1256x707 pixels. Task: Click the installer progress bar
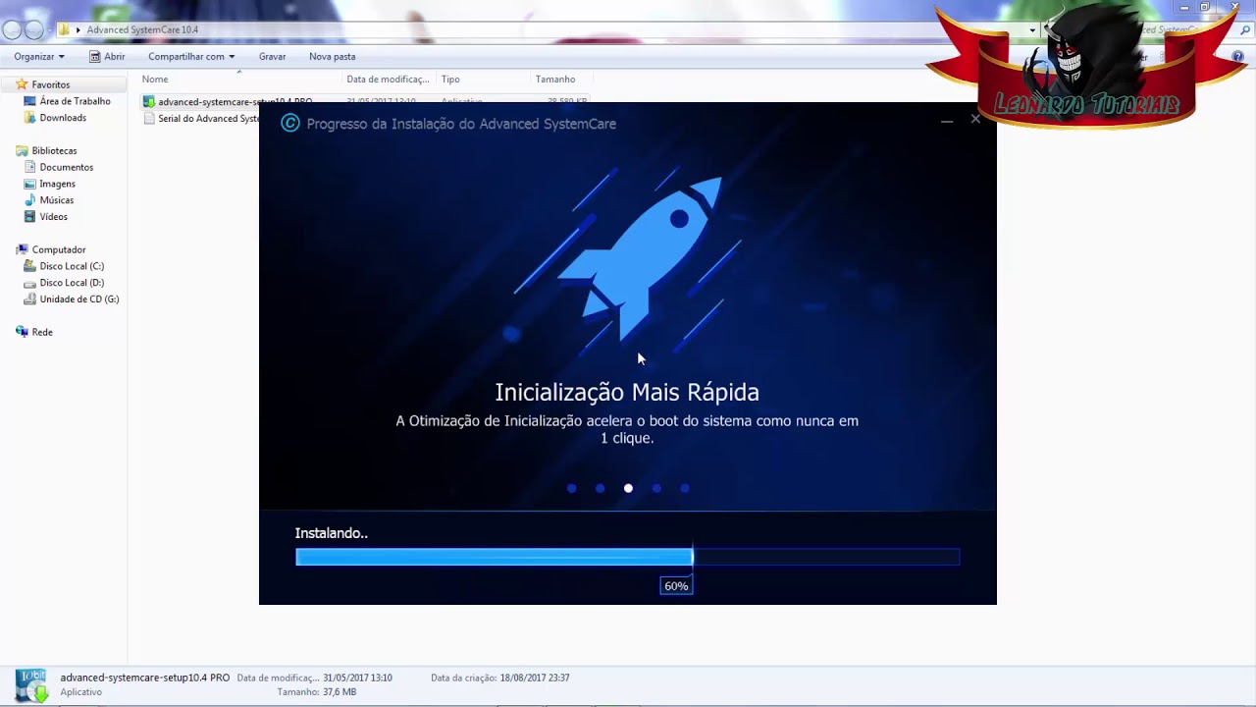click(x=627, y=557)
